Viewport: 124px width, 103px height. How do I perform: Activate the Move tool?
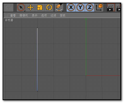coord(30,8)
